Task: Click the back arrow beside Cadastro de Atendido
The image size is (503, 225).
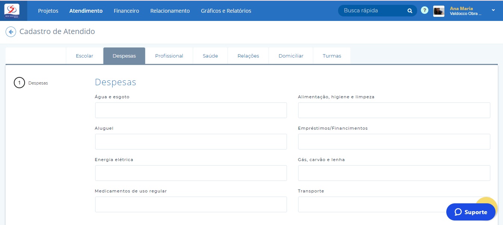Action: click(11, 32)
